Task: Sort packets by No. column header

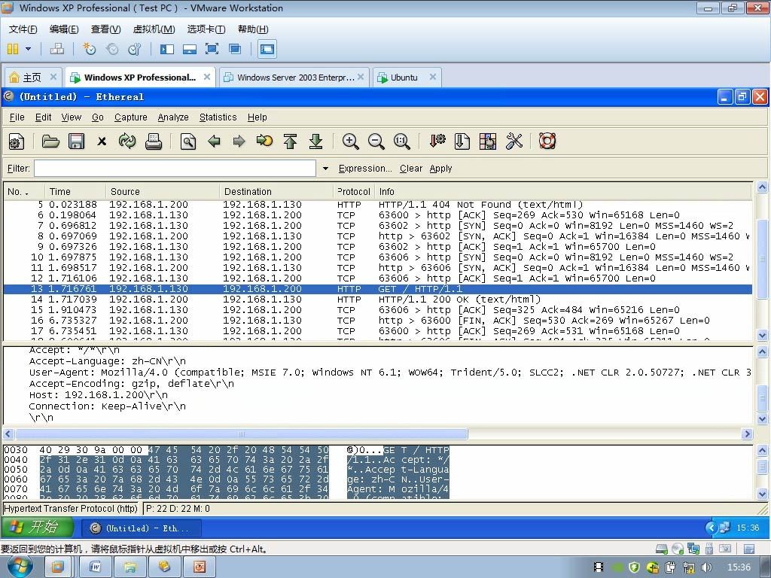Action: click(25, 192)
